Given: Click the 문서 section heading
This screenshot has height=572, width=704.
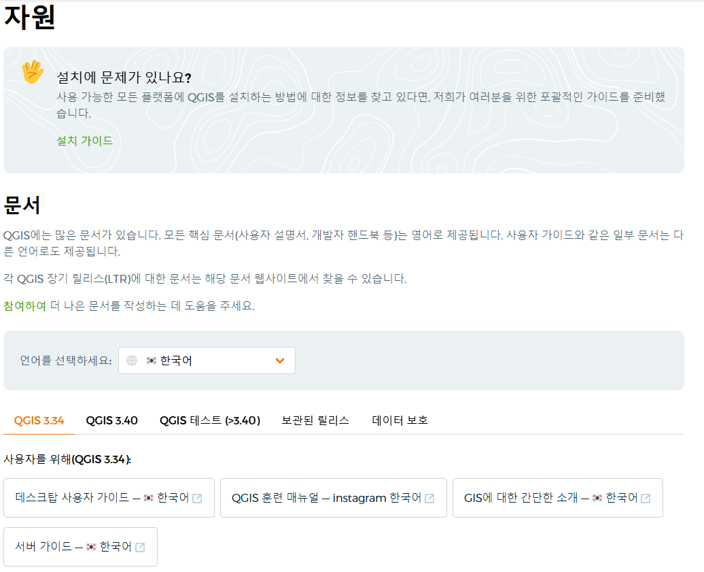Looking at the screenshot, I should [x=22, y=205].
